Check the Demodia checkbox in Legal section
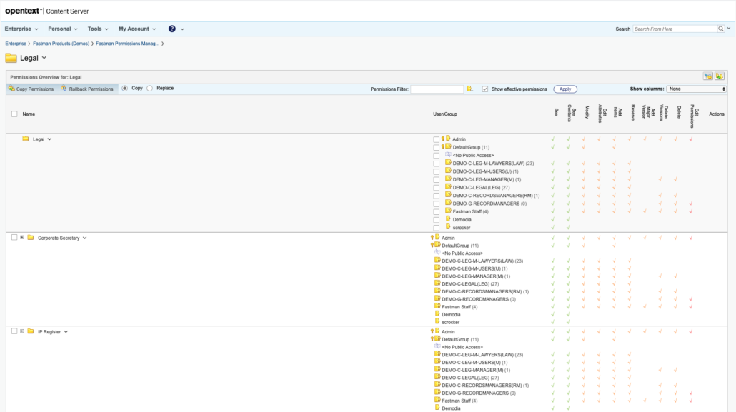This screenshot has height=412, width=736. coord(437,220)
